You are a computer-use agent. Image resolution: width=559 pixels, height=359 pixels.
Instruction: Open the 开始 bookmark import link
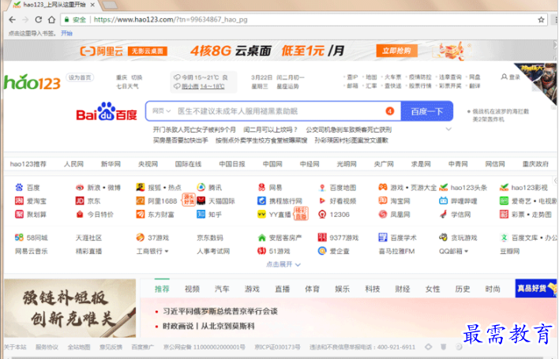coord(66,33)
